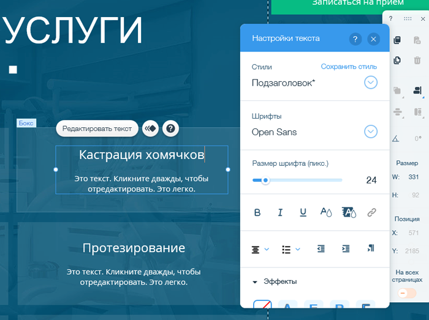This screenshot has height=320, width=429.
Task: Click the paste icon in the toolbar
Action: [417, 40]
